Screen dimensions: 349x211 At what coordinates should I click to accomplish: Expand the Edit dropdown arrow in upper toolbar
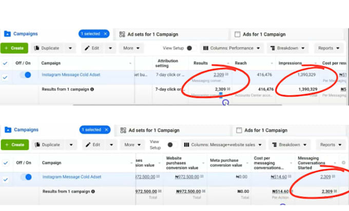pos(110,48)
